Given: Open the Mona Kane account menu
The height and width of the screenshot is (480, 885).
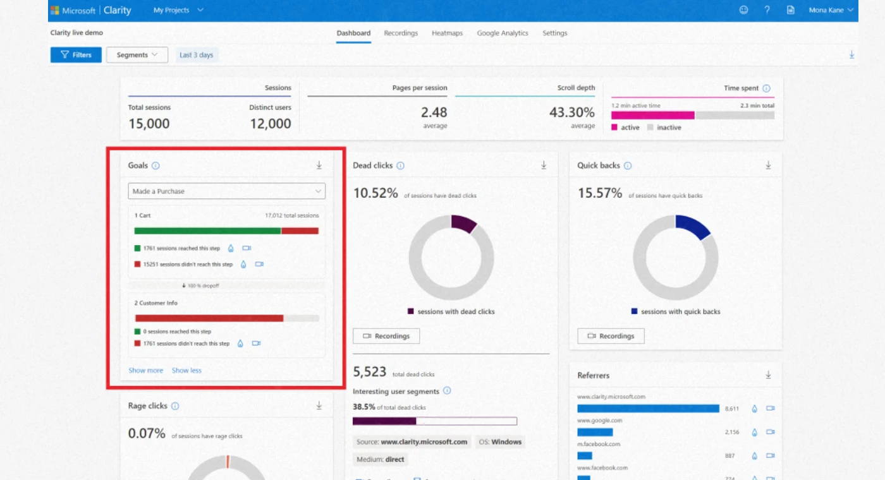Looking at the screenshot, I should (831, 10).
